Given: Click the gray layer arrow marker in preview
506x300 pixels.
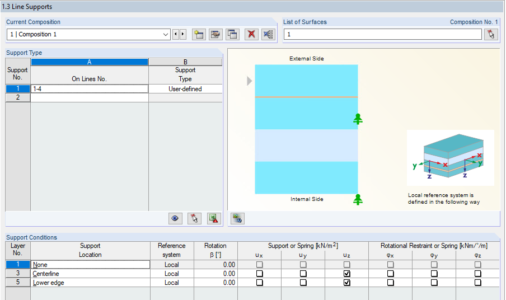Looking at the screenshot, I should [x=249, y=81].
